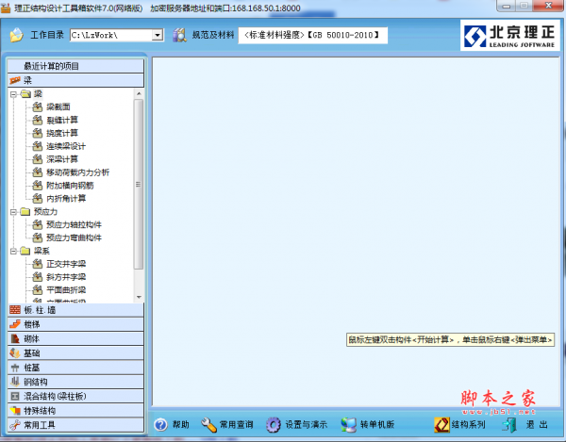
Task: Collapse the 梁 tree folder
Action: pos(13,94)
